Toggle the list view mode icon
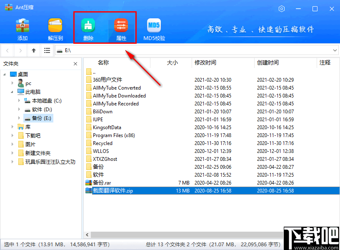Image resolution: width=340 pixels, height=250 pixels. (x=47, y=50)
